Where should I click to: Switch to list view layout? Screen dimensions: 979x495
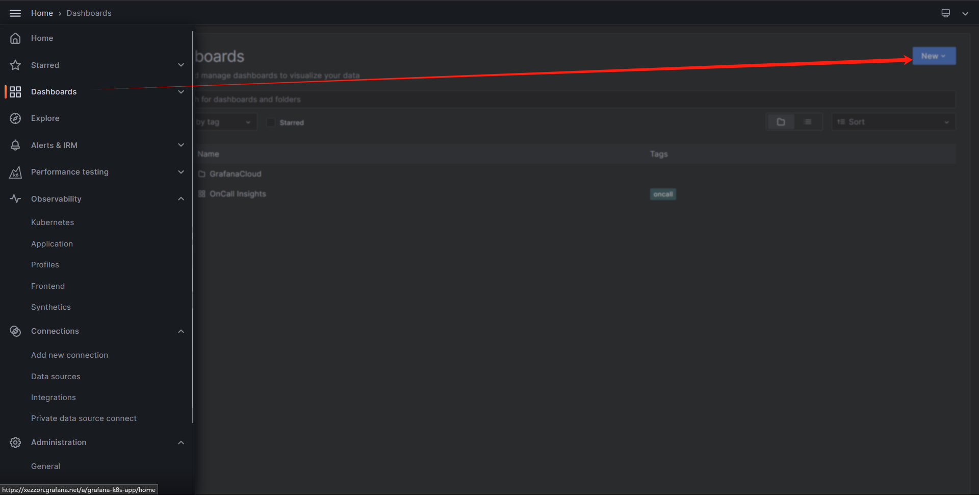(808, 122)
